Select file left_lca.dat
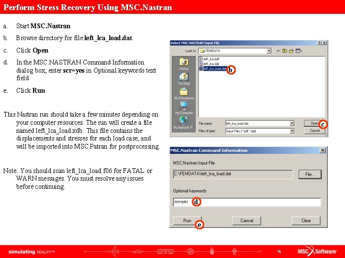Image resolution: width=345 pixels, height=258 pixels. tap(209, 64)
